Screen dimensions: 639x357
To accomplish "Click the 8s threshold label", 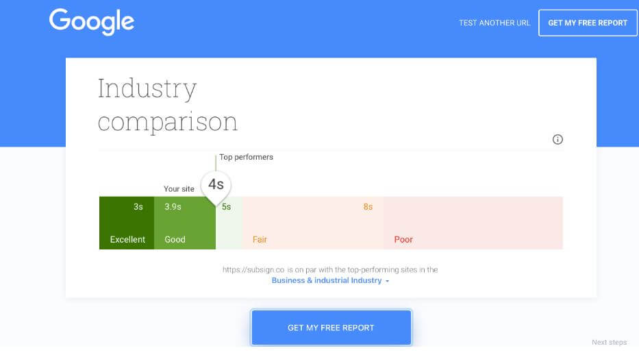I will 368,207.
